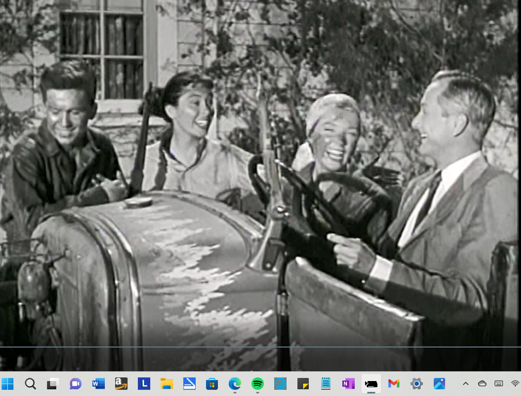Open Windows Settings gear icon
521x396 pixels.
click(x=416, y=384)
